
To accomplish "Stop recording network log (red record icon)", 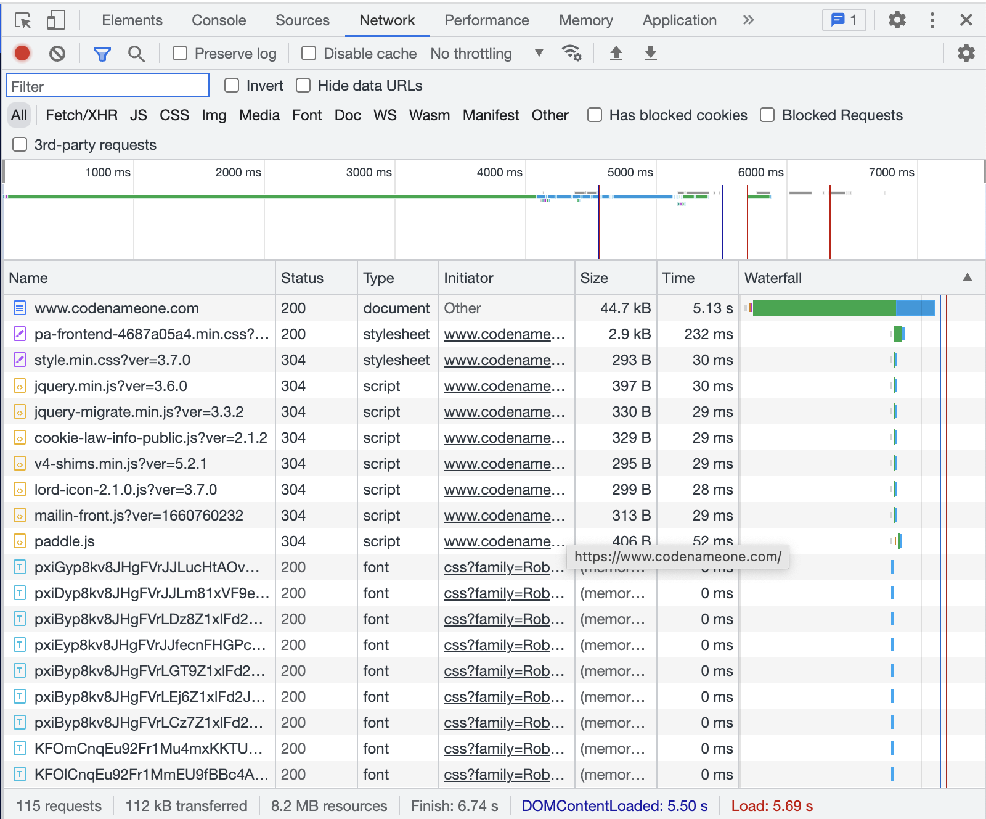I will (22, 53).
